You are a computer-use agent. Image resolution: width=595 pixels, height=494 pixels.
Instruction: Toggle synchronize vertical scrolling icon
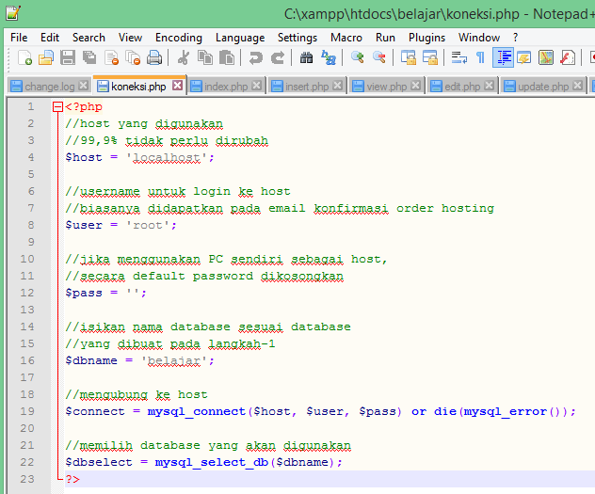(409, 58)
